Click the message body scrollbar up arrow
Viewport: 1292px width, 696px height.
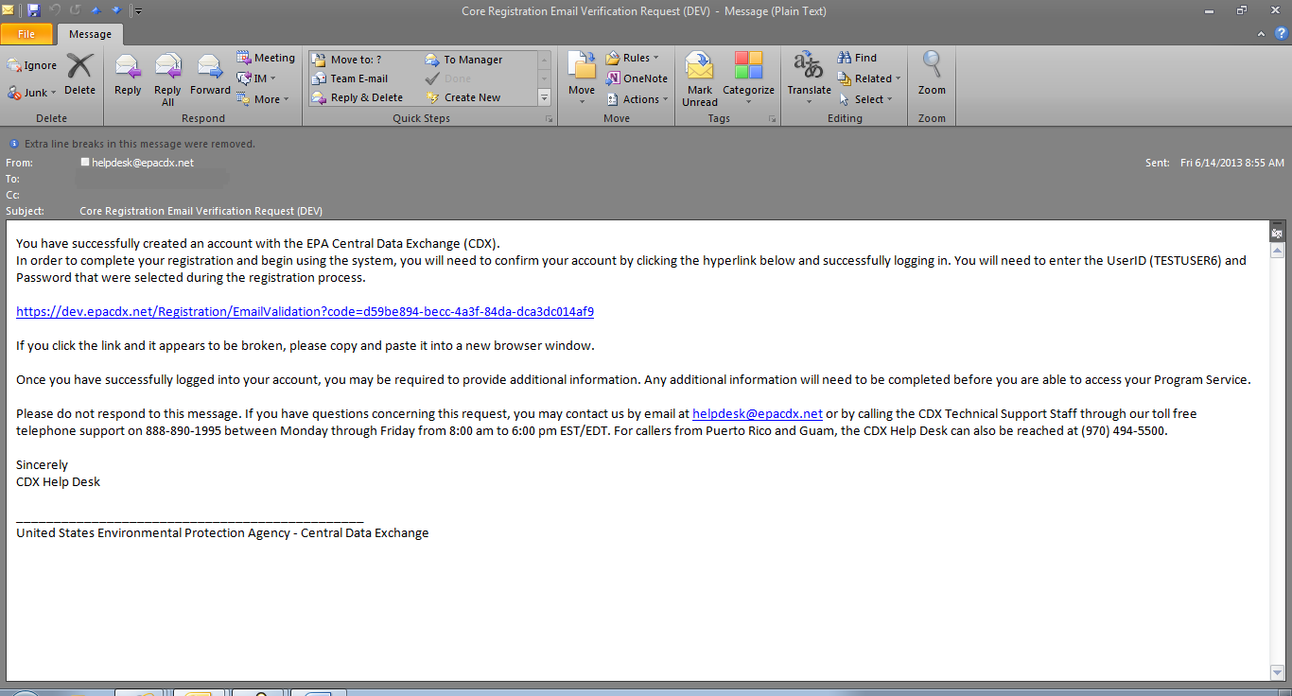[1277, 252]
